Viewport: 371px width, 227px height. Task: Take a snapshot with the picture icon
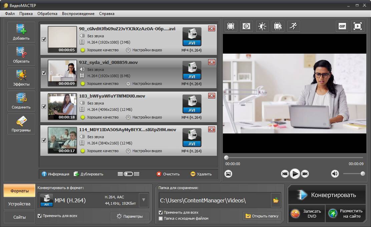[228, 174]
